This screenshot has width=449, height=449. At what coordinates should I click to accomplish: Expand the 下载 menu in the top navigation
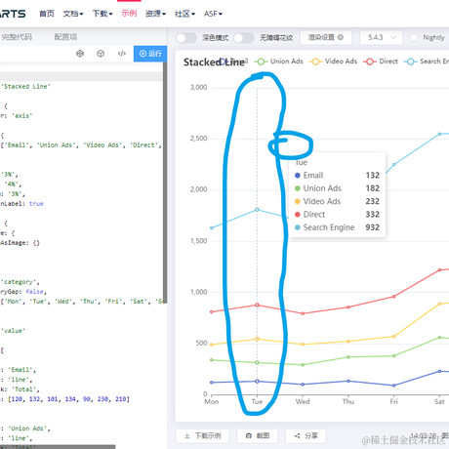click(102, 14)
